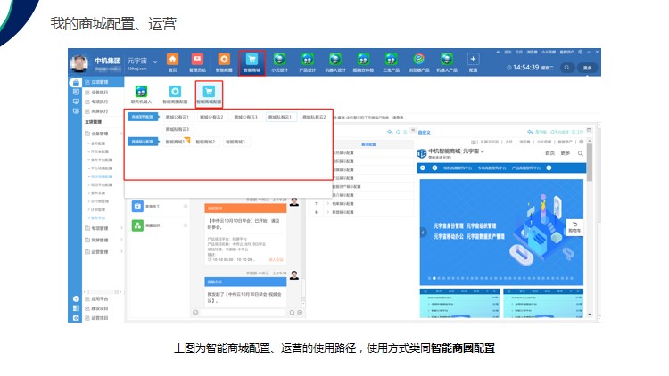Open the 智能商圈 orange gear icon

pos(224,60)
